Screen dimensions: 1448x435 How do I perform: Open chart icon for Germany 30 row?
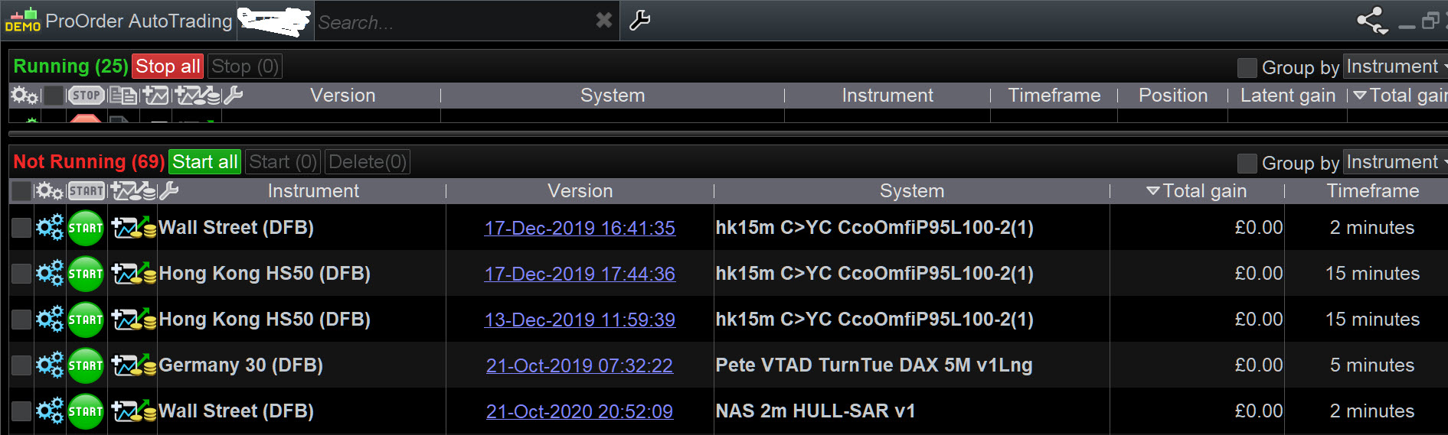(x=133, y=365)
